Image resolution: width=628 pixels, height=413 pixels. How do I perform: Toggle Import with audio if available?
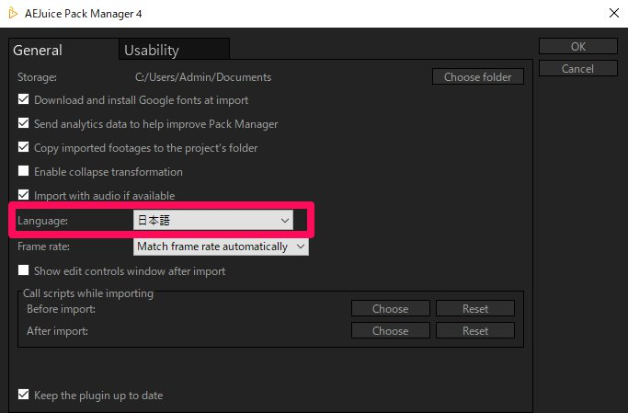[24, 196]
